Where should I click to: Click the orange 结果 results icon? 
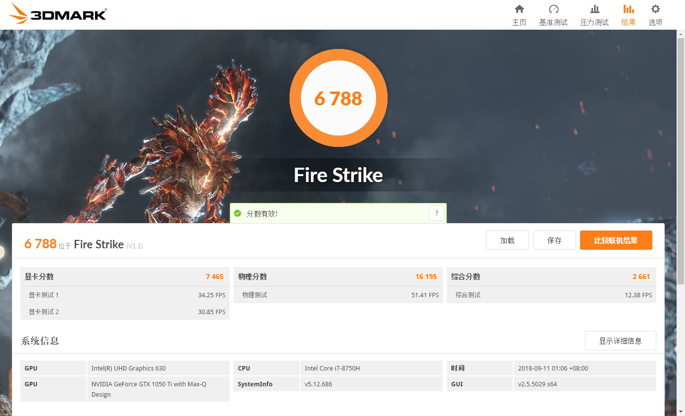point(628,14)
